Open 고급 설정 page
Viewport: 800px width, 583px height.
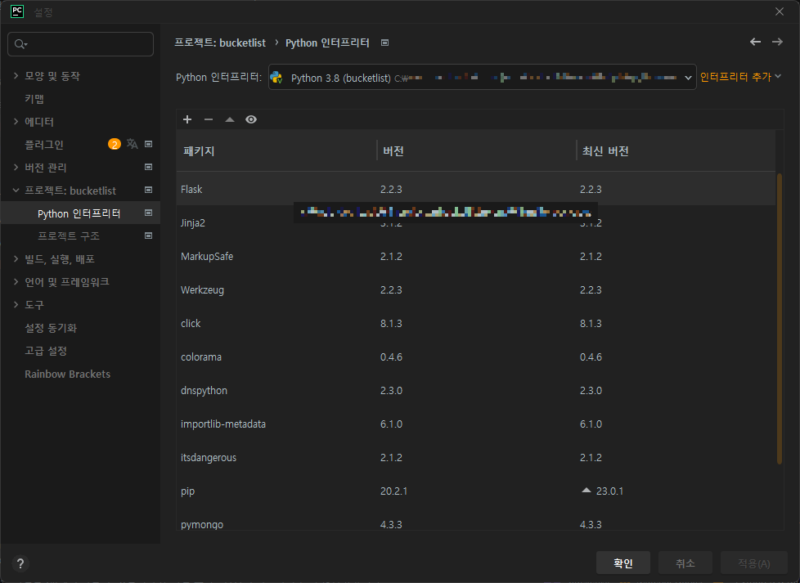pos(46,351)
